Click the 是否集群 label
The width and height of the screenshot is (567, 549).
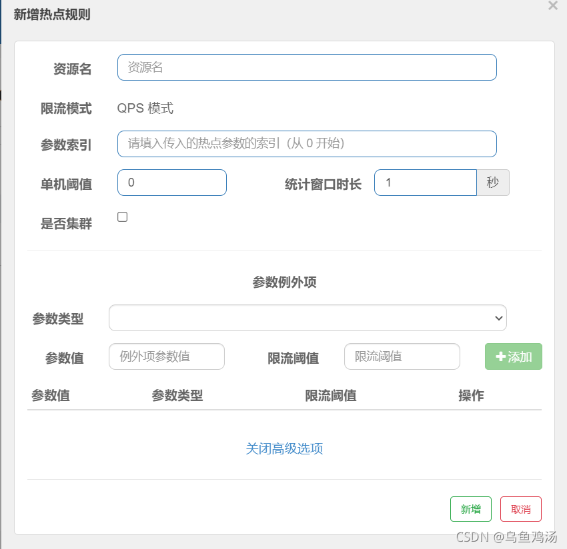[66, 224]
